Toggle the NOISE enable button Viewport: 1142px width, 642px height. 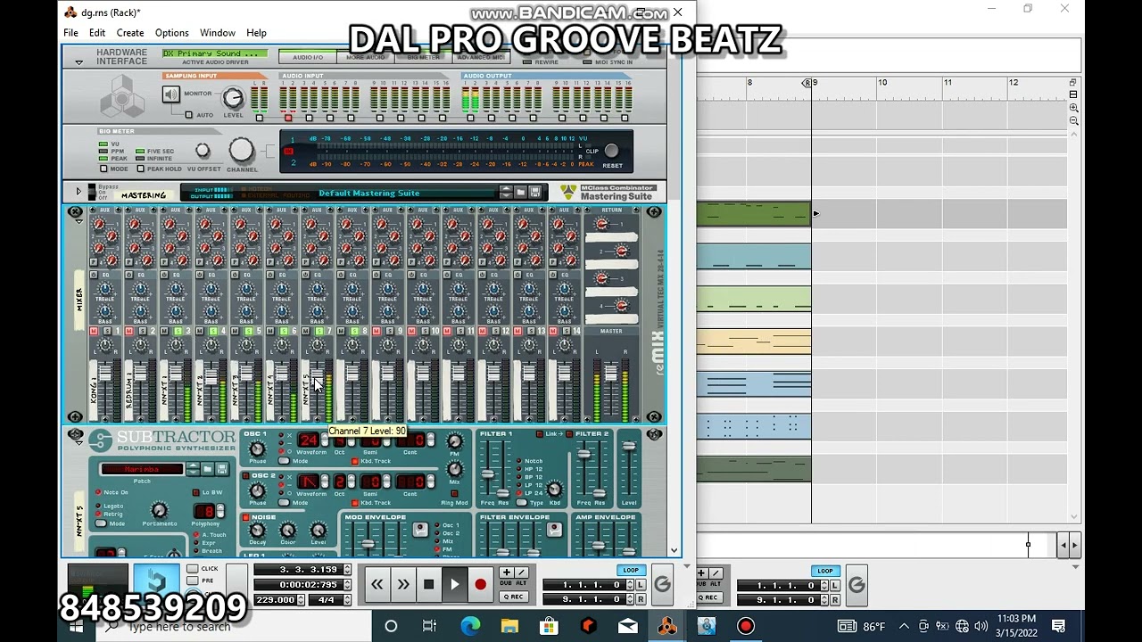coord(246,517)
